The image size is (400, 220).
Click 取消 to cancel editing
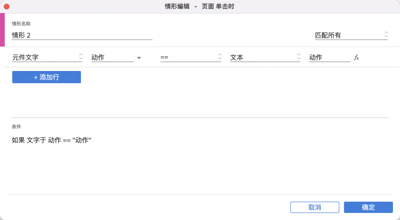coord(314,208)
